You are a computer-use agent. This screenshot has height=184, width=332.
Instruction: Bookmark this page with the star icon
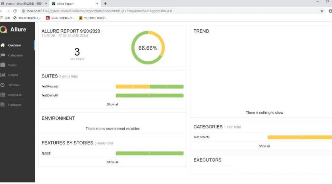(322, 11)
